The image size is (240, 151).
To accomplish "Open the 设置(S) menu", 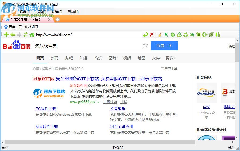I will [x=57, y=12].
